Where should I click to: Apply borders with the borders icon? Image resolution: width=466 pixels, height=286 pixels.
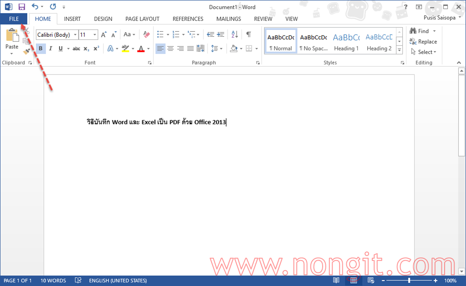pos(249,49)
